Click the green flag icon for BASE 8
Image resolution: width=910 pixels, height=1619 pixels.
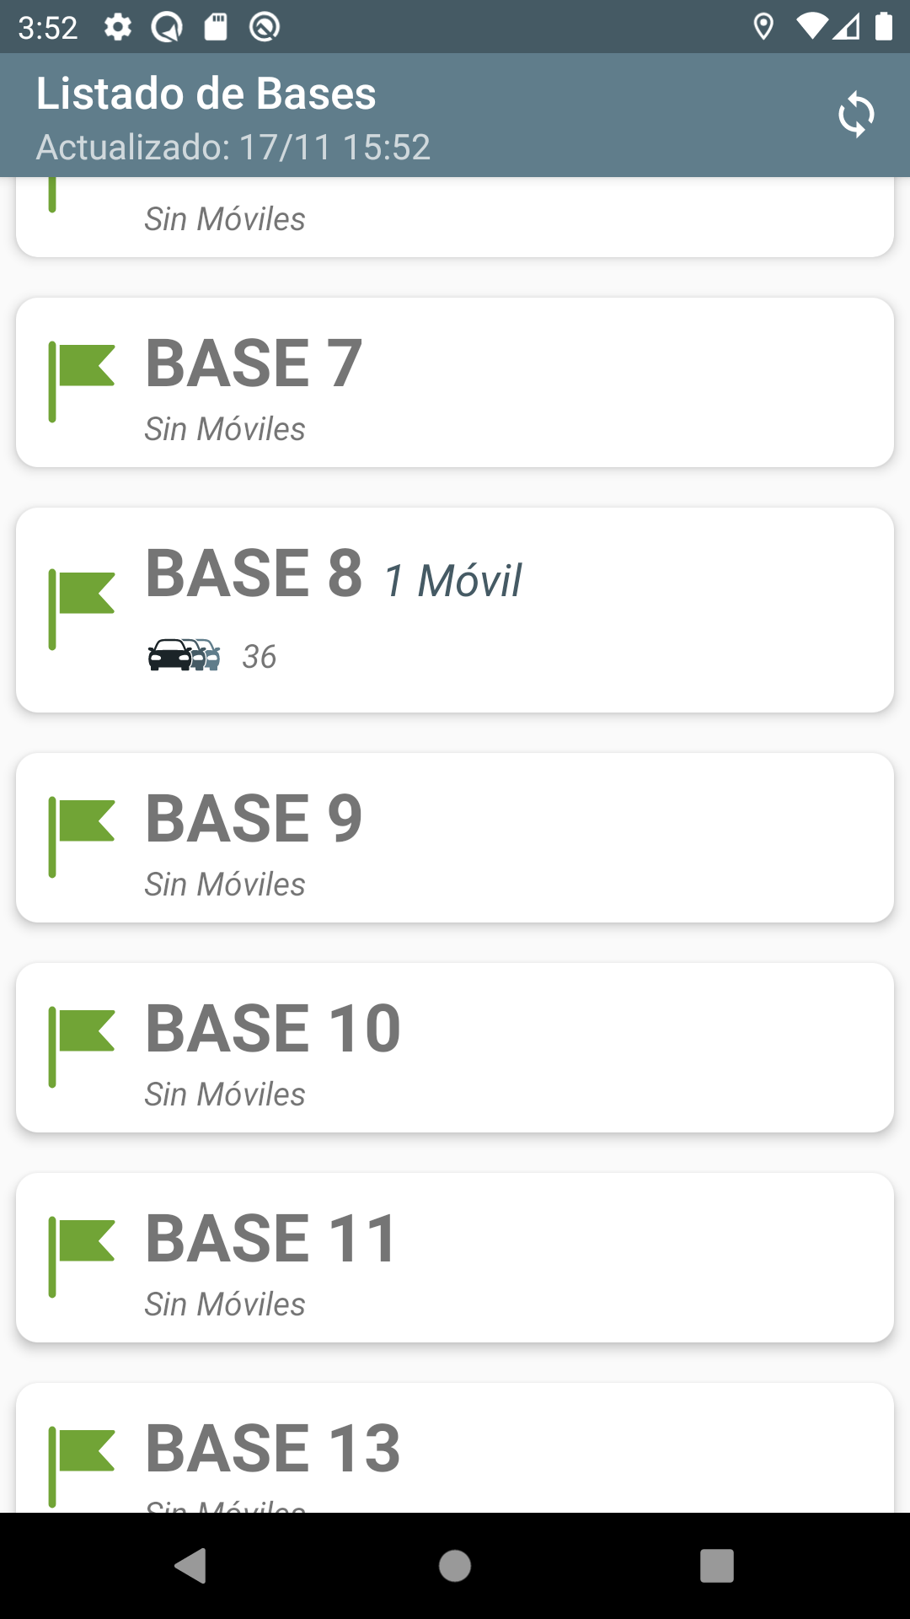(82, 610)
